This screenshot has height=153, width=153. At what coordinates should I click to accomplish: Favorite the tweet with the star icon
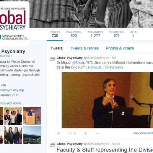coord(86,133)
